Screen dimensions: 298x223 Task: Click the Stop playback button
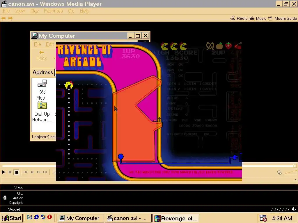coord(17,172)
